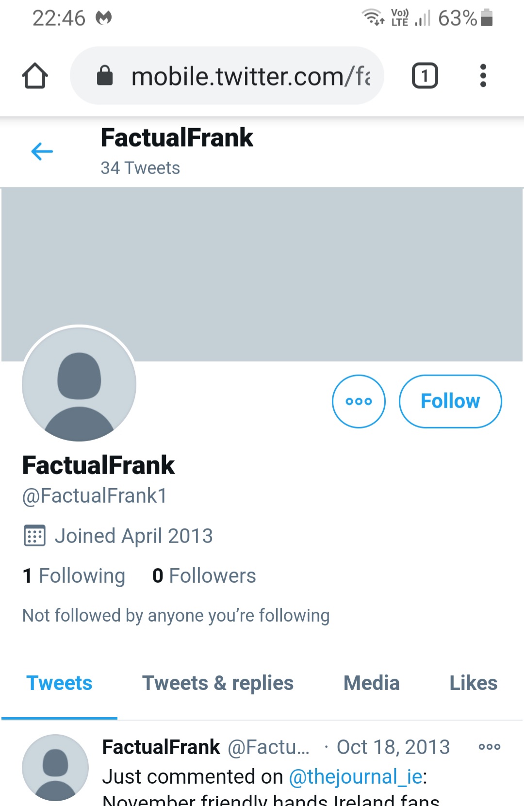
Task: Open profile more options circle button
Action: pyautogui.click(x=359, y=401)
